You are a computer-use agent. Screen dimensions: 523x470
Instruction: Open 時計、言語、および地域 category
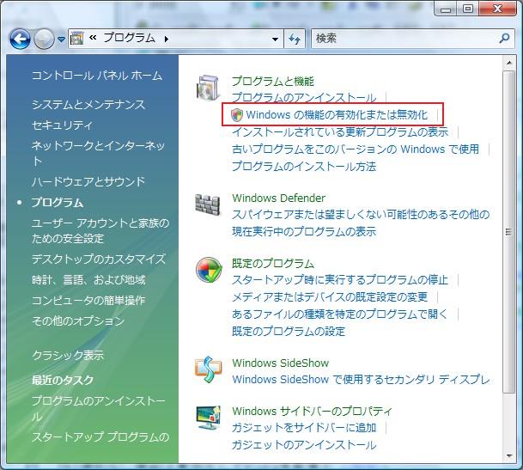(88, 280)
